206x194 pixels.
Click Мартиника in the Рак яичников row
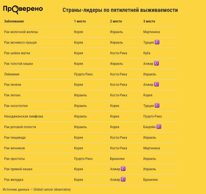151,148
